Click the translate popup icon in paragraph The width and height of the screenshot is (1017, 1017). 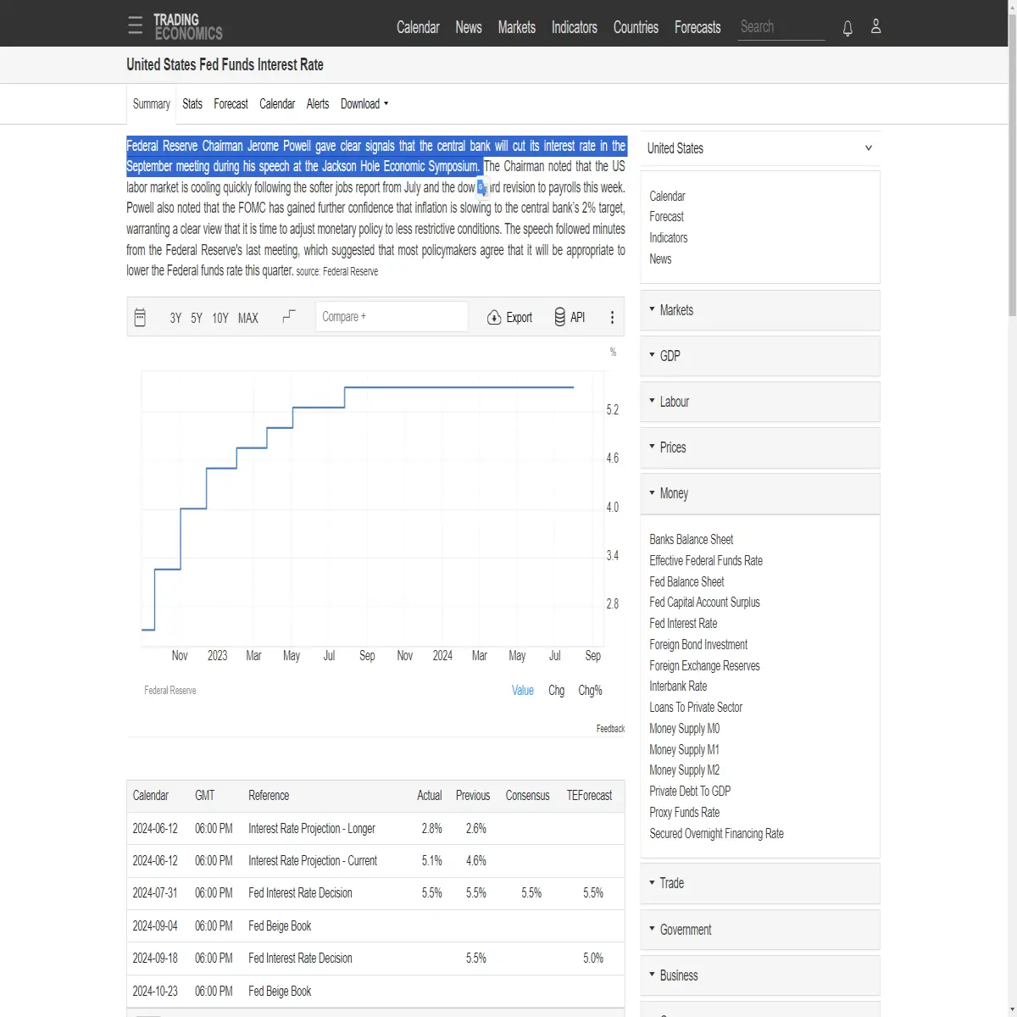coord(482,187)
